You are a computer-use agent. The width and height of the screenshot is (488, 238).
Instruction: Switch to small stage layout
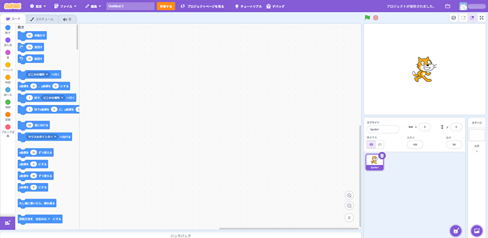[x=464, y=18]
